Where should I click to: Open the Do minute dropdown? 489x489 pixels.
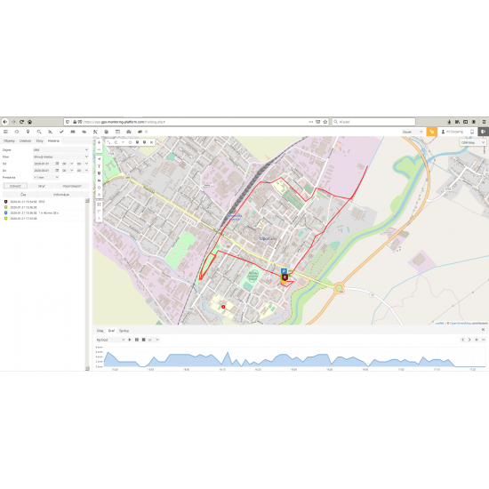tap(83, 171)
